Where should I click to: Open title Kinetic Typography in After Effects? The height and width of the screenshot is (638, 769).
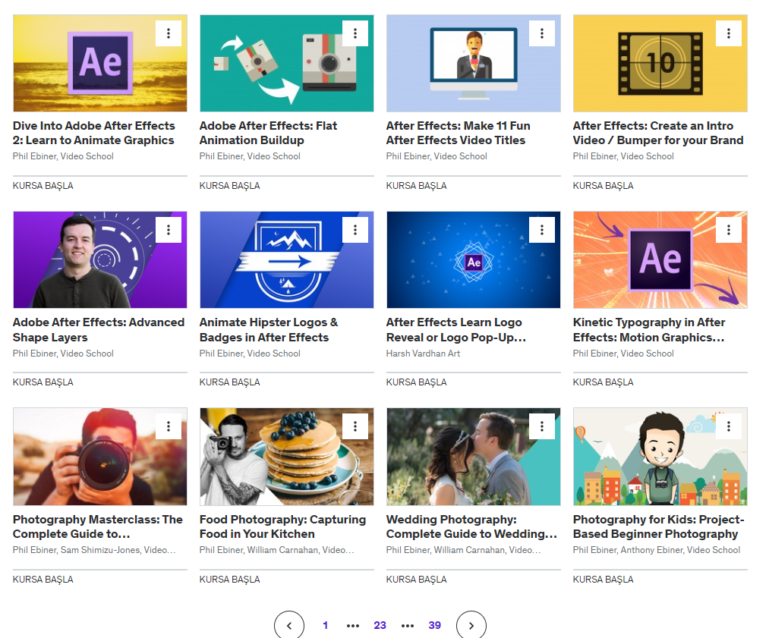point(649,330)
